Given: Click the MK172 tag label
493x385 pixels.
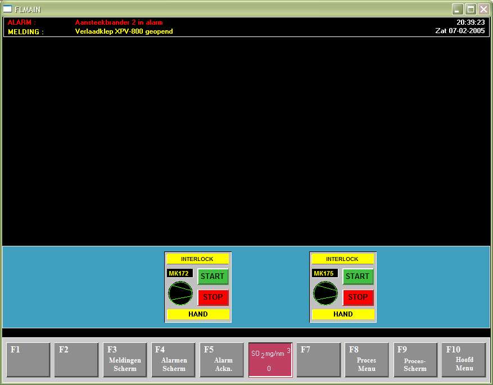Looking at the screenshot, I should (x=179, y=273).
